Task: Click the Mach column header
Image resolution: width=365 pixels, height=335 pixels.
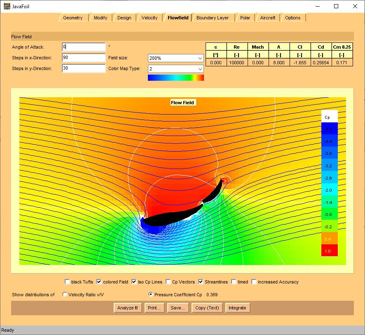Action: pos(258,47)
